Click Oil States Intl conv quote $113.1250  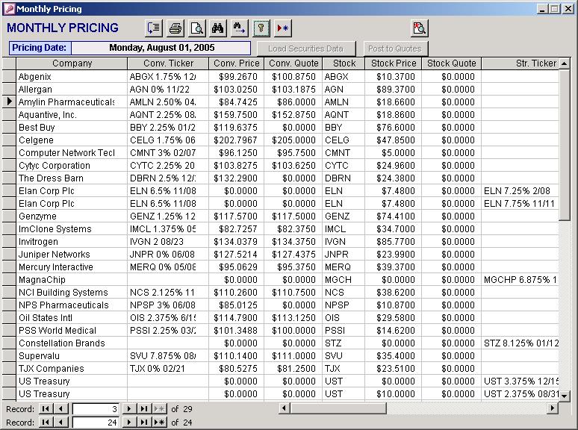pos(293,318)
